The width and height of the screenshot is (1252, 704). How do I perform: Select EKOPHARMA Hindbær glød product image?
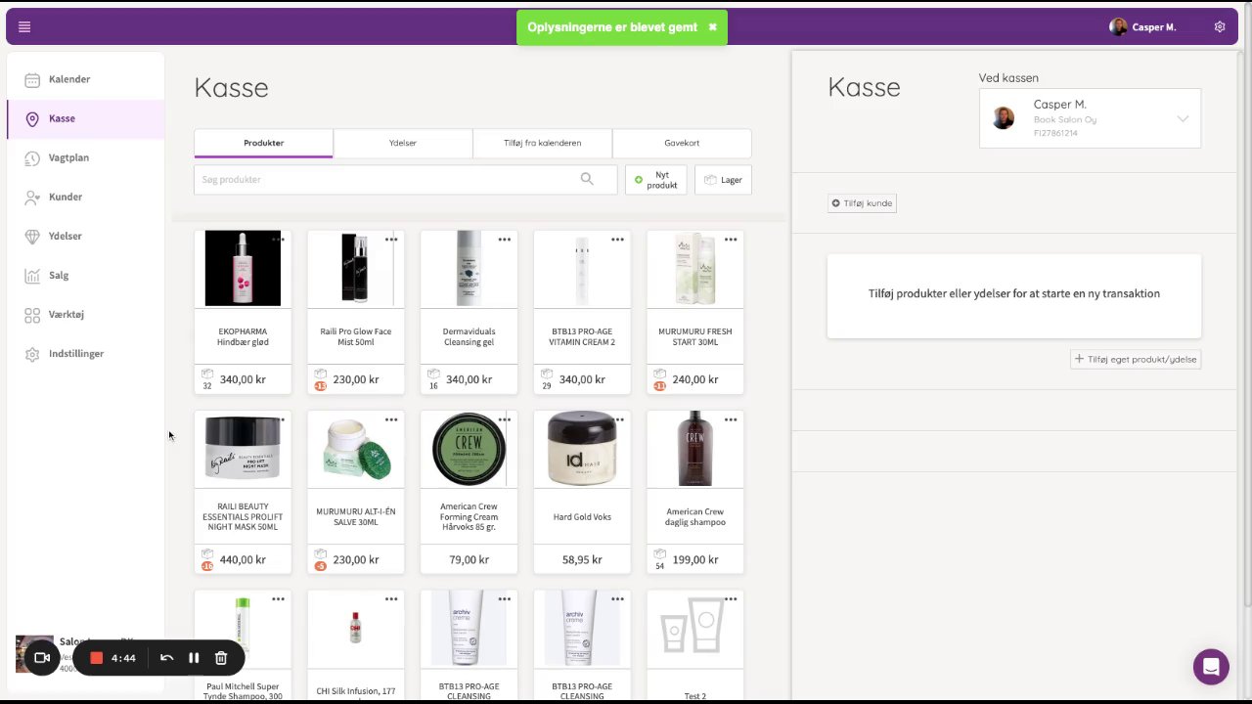(x=243, y=269)
